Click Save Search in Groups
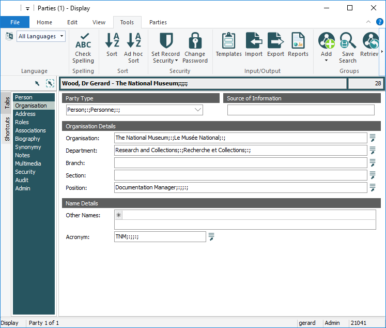The width and height of the screenshot is (386, 328). tap(348, 41)
